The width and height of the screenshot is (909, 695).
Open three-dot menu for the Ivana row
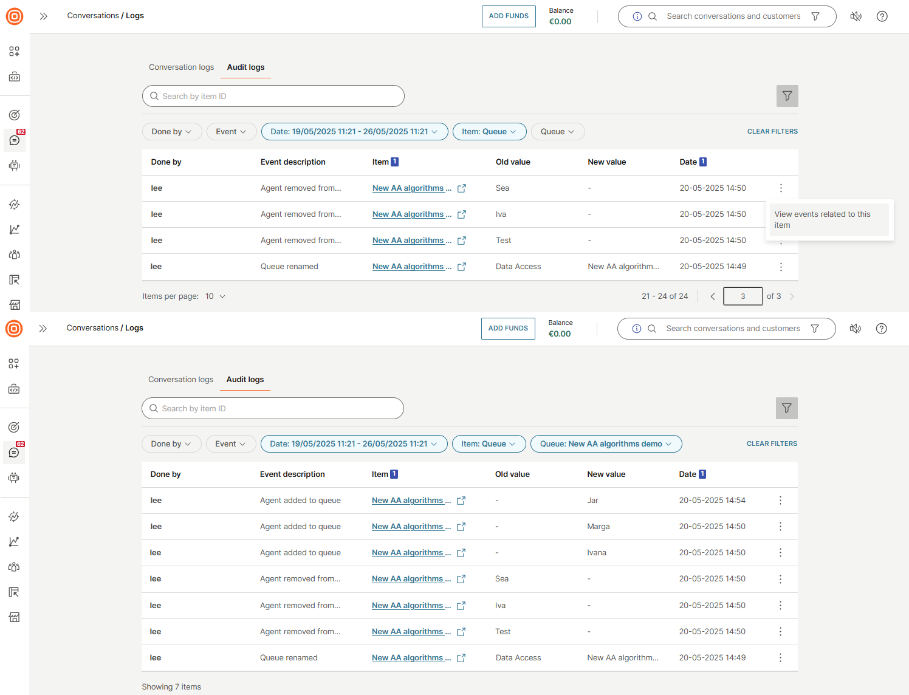tap(780, 553)
